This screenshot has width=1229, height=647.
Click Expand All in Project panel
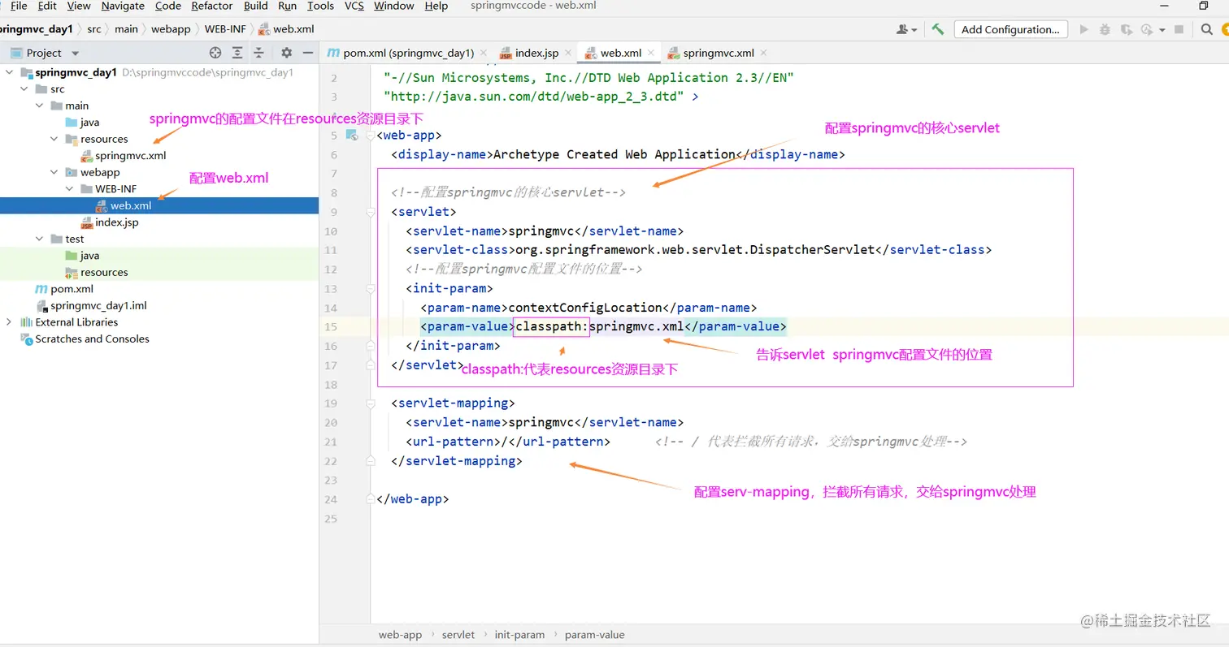pyautogui.click(x=237, y=53)
